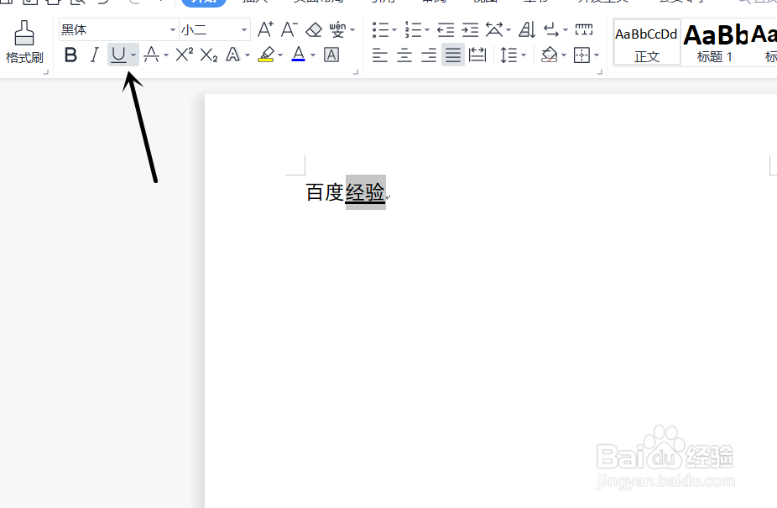This screenshot has width=777, height=508.
Task: Expand font color dropdown arrow
Action: (313, 55)
